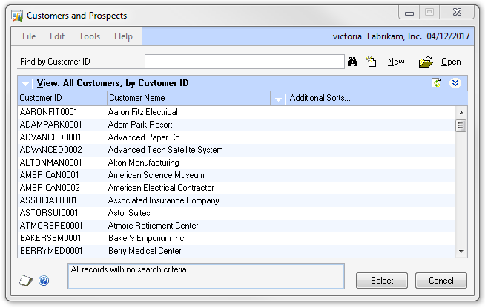Click the New record icon

click(x=372, y=62)
